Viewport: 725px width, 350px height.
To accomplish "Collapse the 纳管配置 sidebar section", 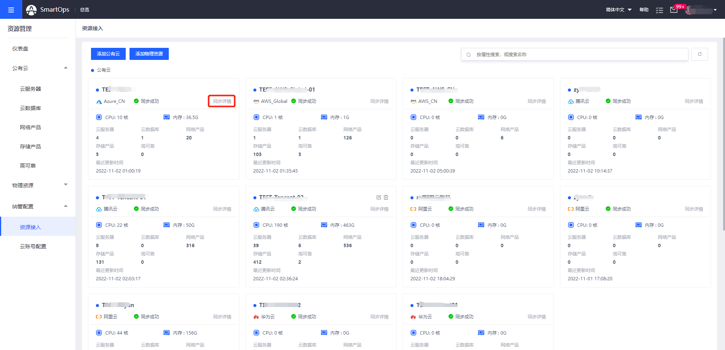I will (66, 206).
